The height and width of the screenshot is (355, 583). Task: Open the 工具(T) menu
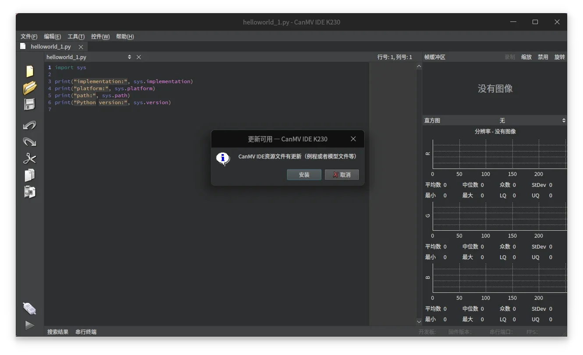coord(76,36)
